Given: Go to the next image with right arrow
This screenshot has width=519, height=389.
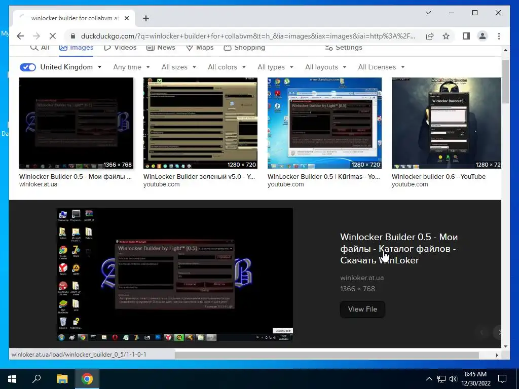Looking at the screenshot, I should [x=498, y=332].
